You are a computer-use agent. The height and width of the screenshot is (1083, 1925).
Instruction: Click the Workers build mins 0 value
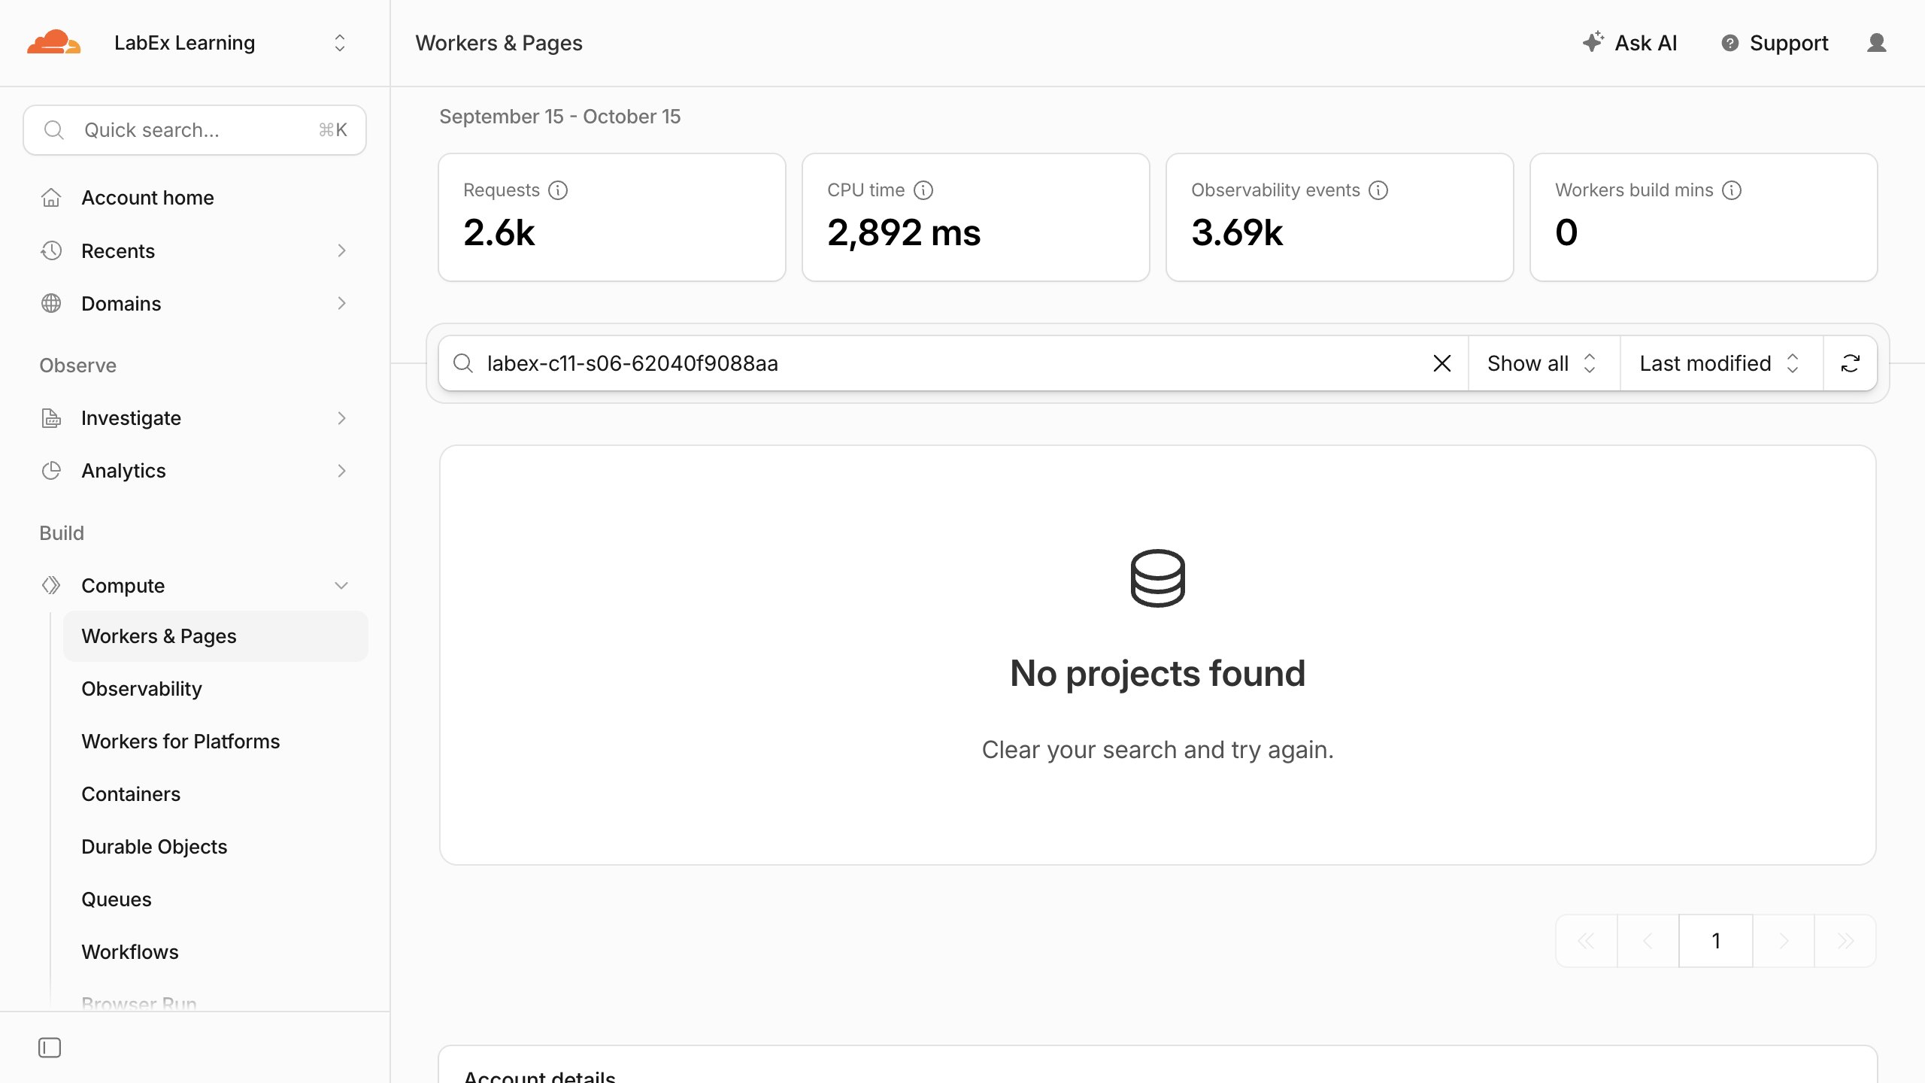tap(1566, 232)
